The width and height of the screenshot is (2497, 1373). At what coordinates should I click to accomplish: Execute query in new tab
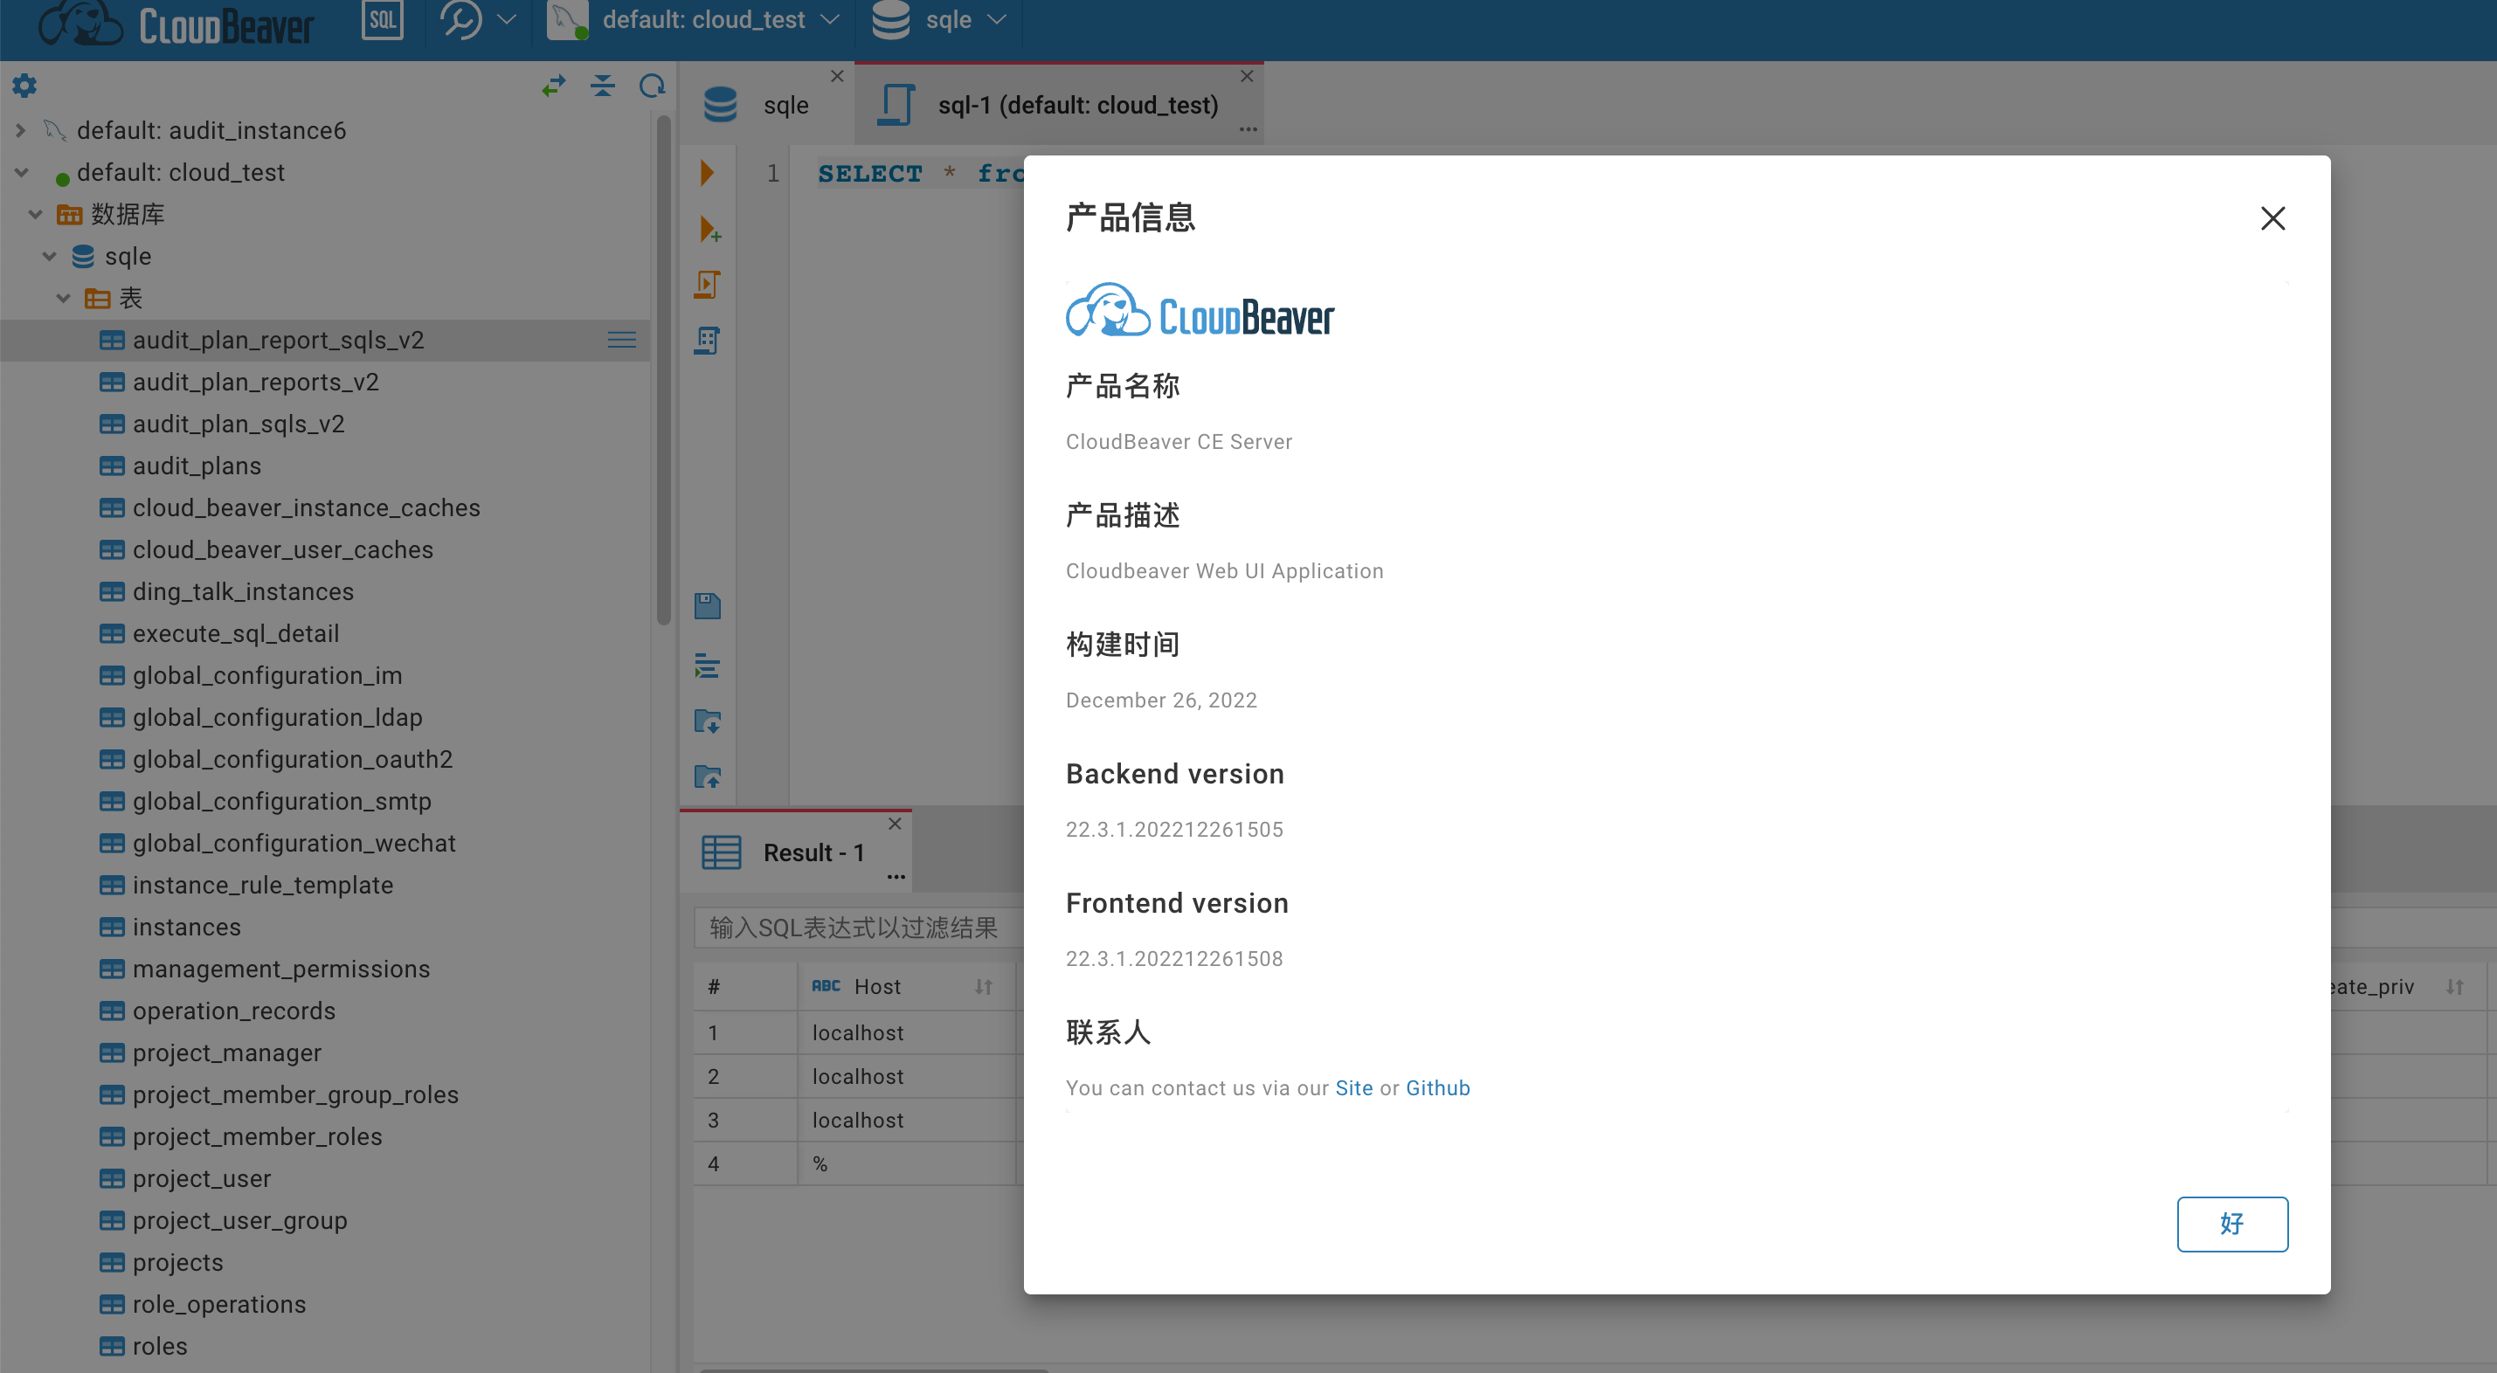coord(709,229)
